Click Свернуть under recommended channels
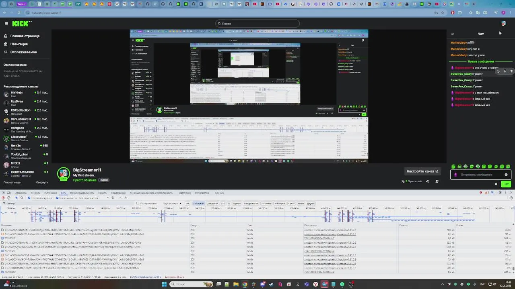The width and height of the screenshot is (515, 289). pos(42,182)
